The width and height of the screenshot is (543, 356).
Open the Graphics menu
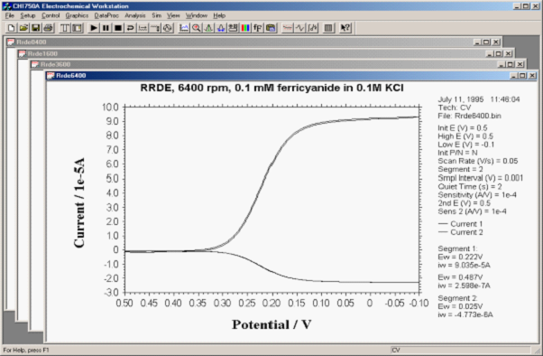77,15
